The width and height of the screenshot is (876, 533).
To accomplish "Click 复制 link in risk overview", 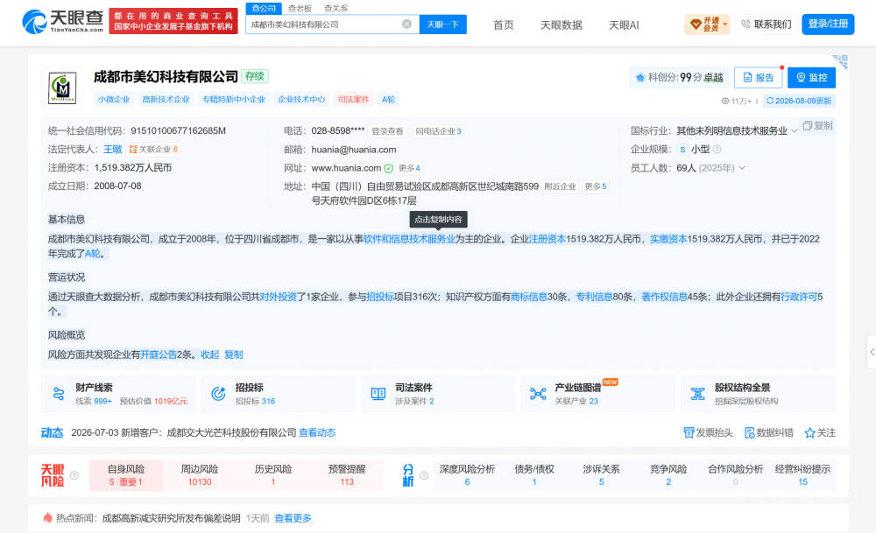I will click(234, 354).
